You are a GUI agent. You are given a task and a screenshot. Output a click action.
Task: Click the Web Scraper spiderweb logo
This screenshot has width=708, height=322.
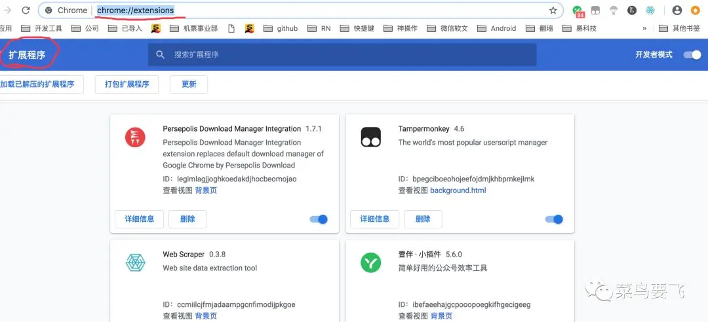click(x=135, y=263)
